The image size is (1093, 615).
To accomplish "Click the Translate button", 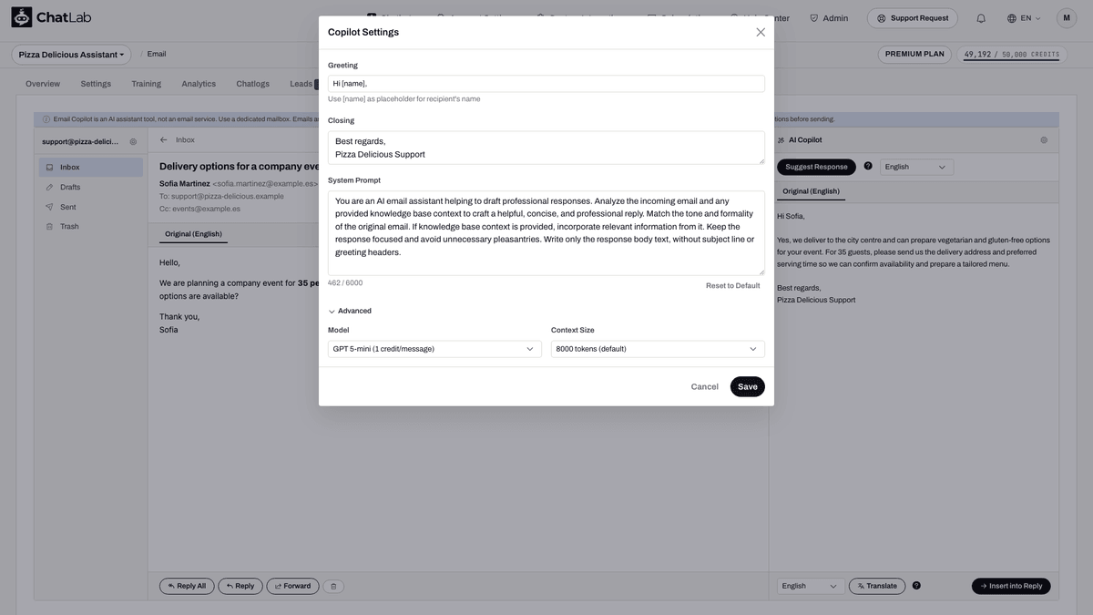I will coord(877,586).
